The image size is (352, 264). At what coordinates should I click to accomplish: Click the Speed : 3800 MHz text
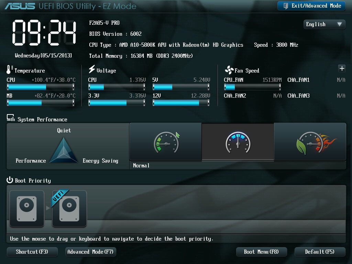(276, 45)
